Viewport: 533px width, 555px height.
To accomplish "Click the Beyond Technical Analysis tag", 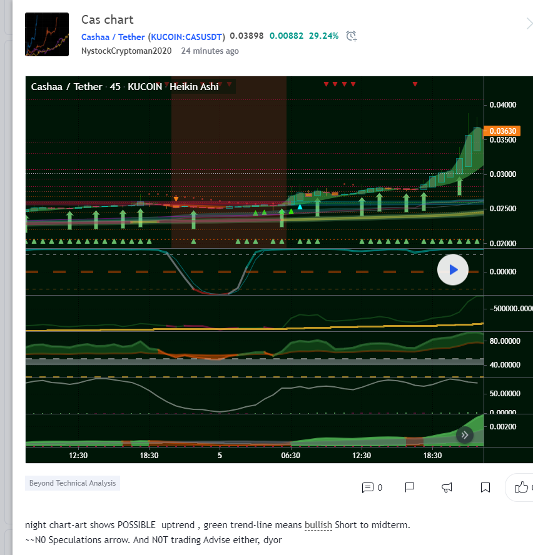I will (73, 483).
